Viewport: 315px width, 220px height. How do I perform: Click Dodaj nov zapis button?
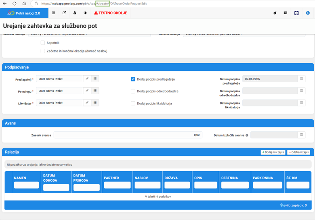[273, 152]
